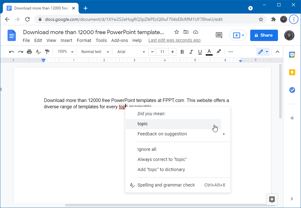
Task: Open the Insert menu
Action: click(66, 40)
